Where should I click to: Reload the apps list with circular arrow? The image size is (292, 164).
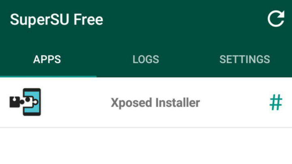(276, 19)
